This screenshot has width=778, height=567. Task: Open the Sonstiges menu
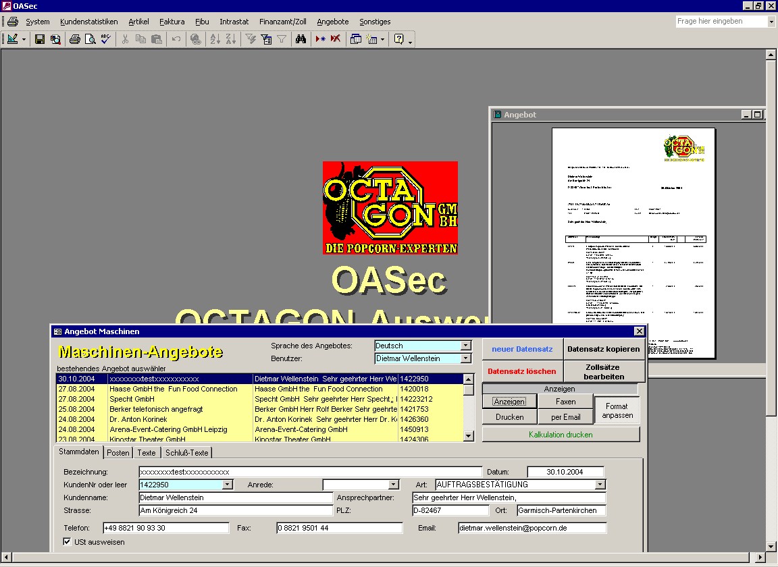click(x=375, y=22)
